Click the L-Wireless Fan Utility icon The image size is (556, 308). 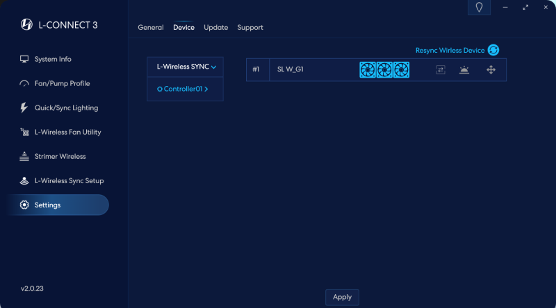pyautogui.click(x=24, y=132)
